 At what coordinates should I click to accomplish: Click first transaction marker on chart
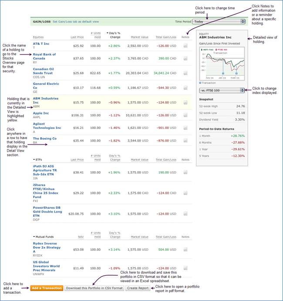[x=223, y=73]
